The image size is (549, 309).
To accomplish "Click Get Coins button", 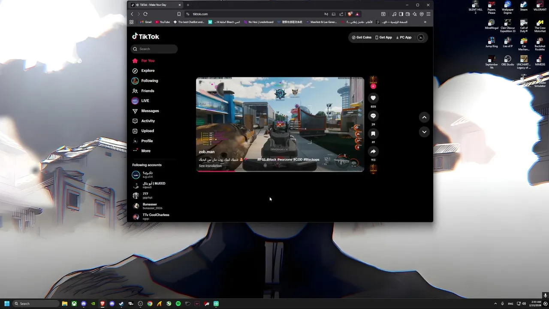I will tap(362, 37).
